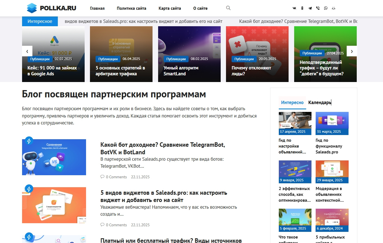Open sidebar thumbnail dated 29 января, 2025
383x243 pixels.
(x=332, y=172)
